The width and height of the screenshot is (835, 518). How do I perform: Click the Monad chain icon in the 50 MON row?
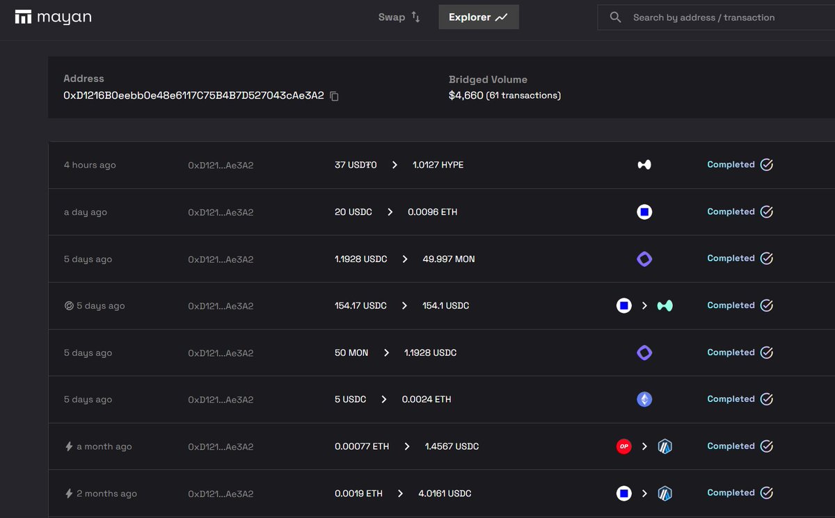coord(644,353)
